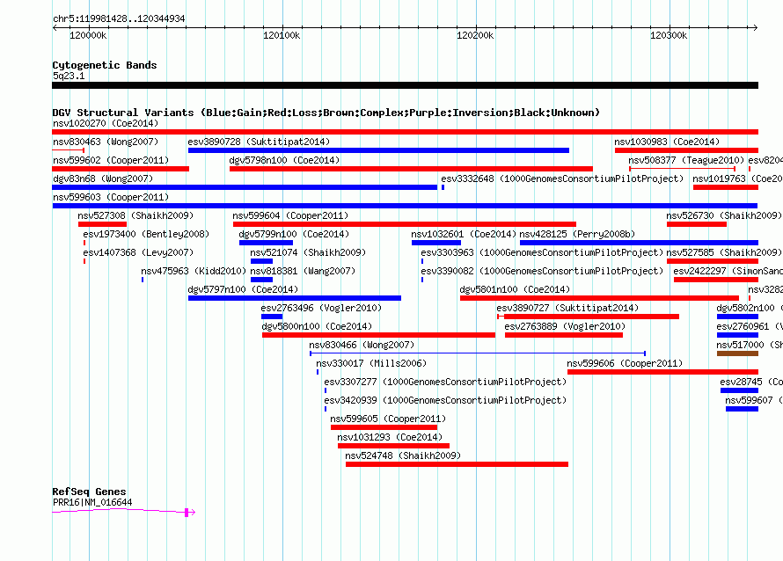Click the magenta PRR16 exon block
The width and height of the screenshot is (783, 561).
[x=187, y=513]
